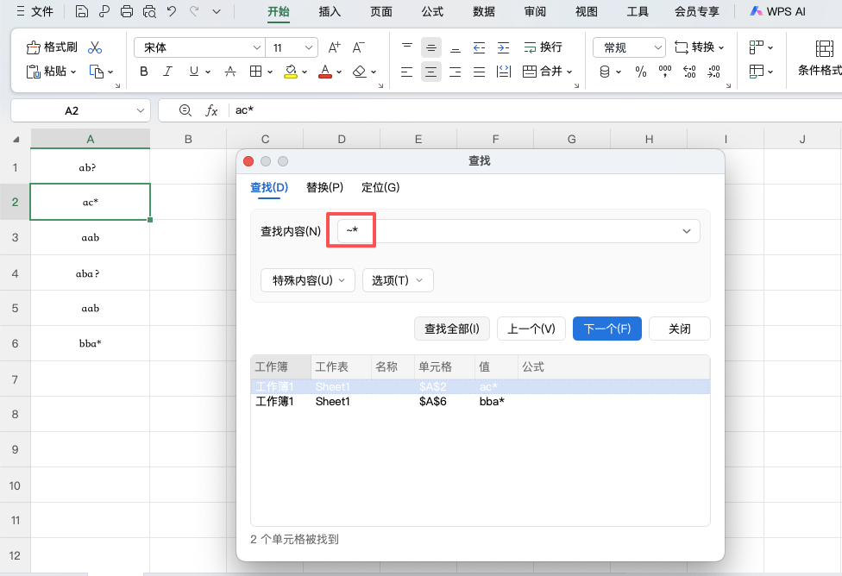Click the 下一个(F) button
Viewport: 842px width, 576px height.
(606, 329)
